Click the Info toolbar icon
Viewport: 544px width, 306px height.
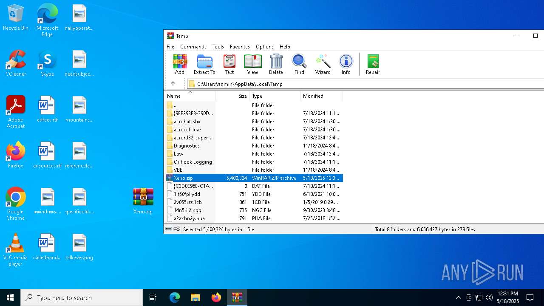pos(346,65)
